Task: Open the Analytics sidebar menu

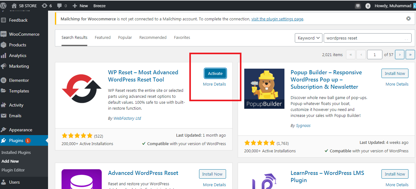Action: (x=24, y=55)
